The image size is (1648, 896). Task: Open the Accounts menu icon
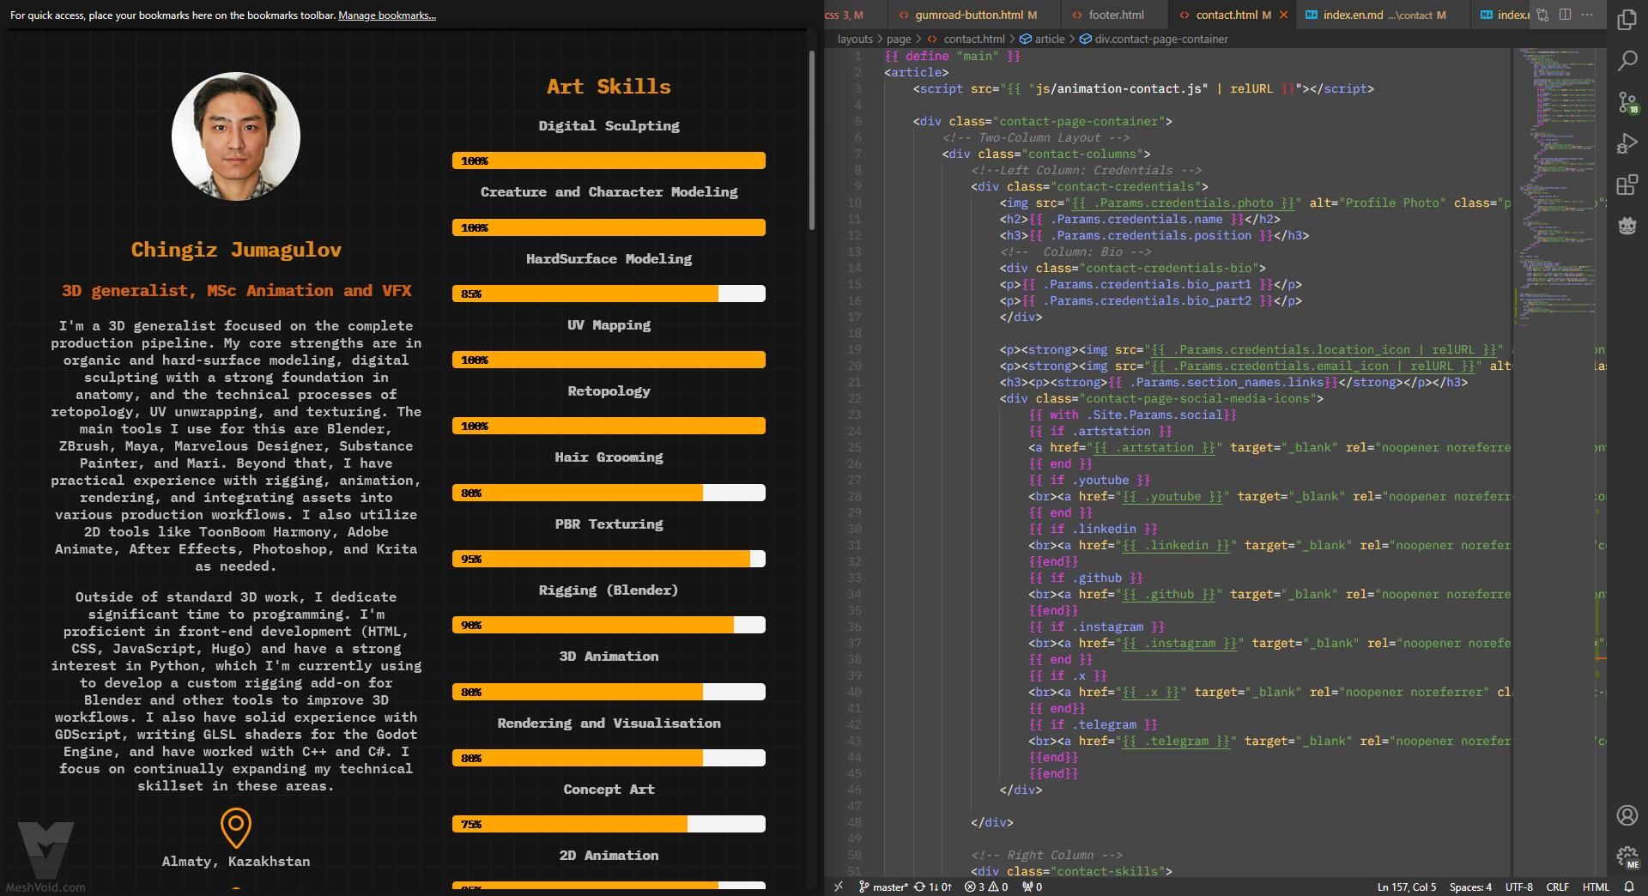[x=1627, y=815]
